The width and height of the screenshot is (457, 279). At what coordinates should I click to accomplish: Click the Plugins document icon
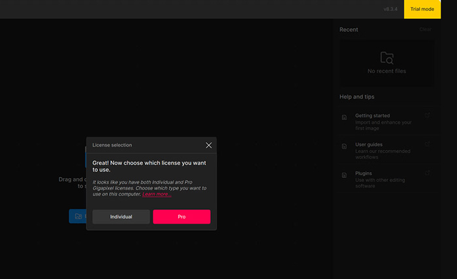coord(344,175)
